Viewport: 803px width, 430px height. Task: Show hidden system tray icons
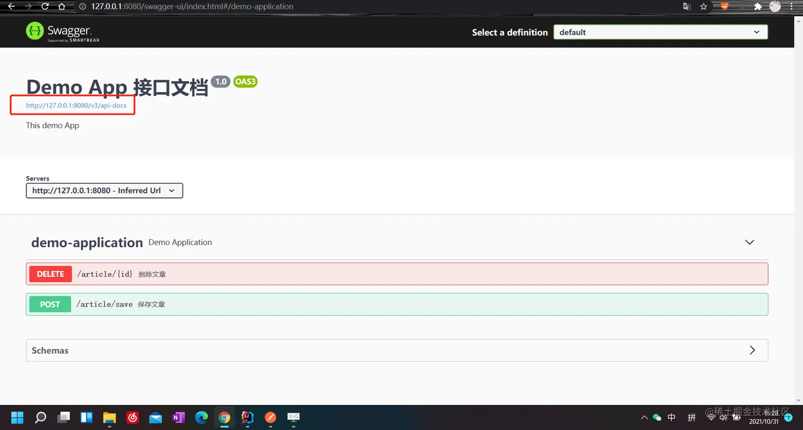point(645,418)
